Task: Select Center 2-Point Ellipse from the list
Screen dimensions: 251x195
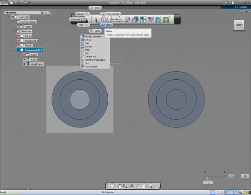Action: [95, 60]
